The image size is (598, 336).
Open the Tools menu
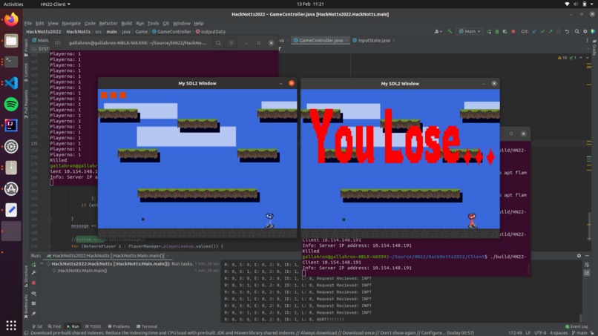pyautogui.click(x=153, y=23)
